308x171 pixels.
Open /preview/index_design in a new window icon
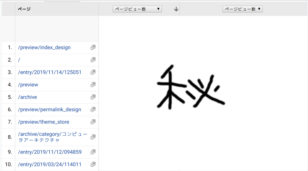93,47
